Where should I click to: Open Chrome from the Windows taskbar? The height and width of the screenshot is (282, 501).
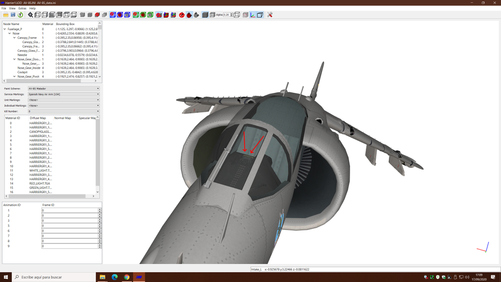[127, 277]
